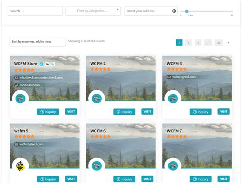
Task: Click the WCFM Store title
Action: tap(26, 64)
